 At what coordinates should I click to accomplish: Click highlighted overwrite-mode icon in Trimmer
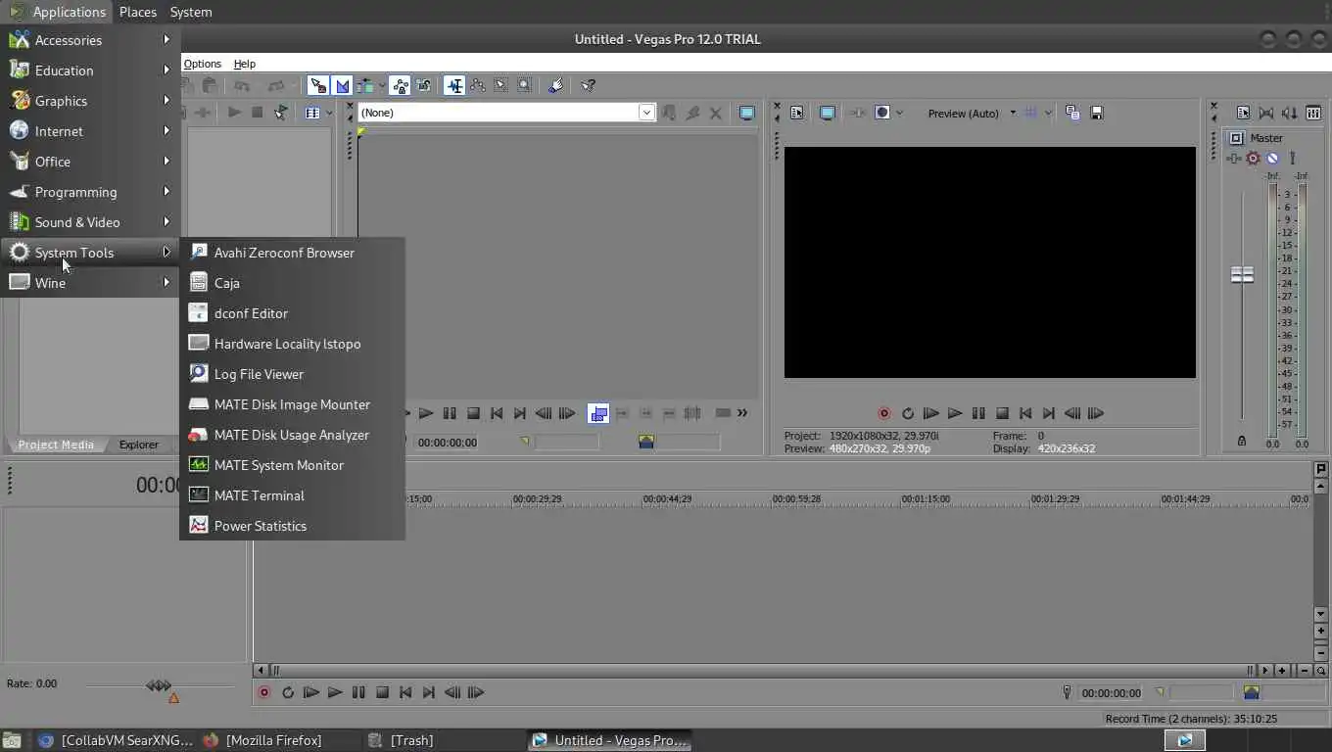(598, 413)
